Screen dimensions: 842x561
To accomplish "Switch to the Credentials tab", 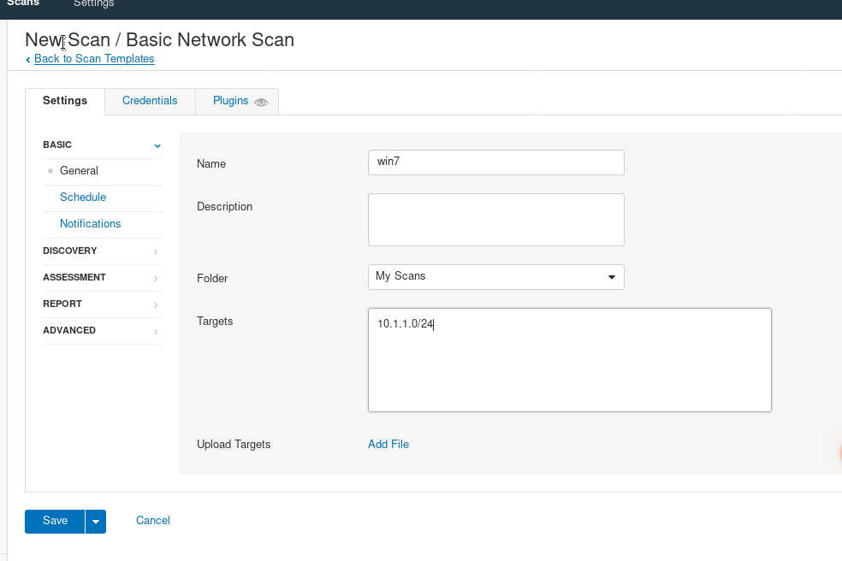I will 150,101.
